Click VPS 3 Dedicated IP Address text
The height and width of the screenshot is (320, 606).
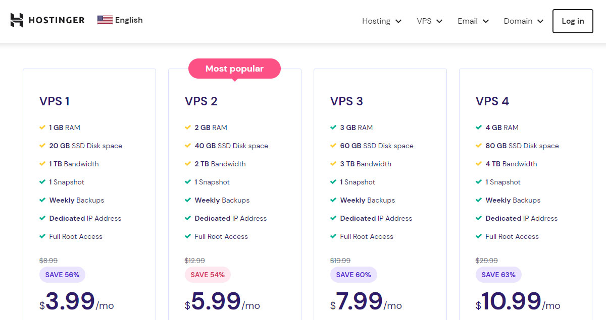[x=376, y=218]
